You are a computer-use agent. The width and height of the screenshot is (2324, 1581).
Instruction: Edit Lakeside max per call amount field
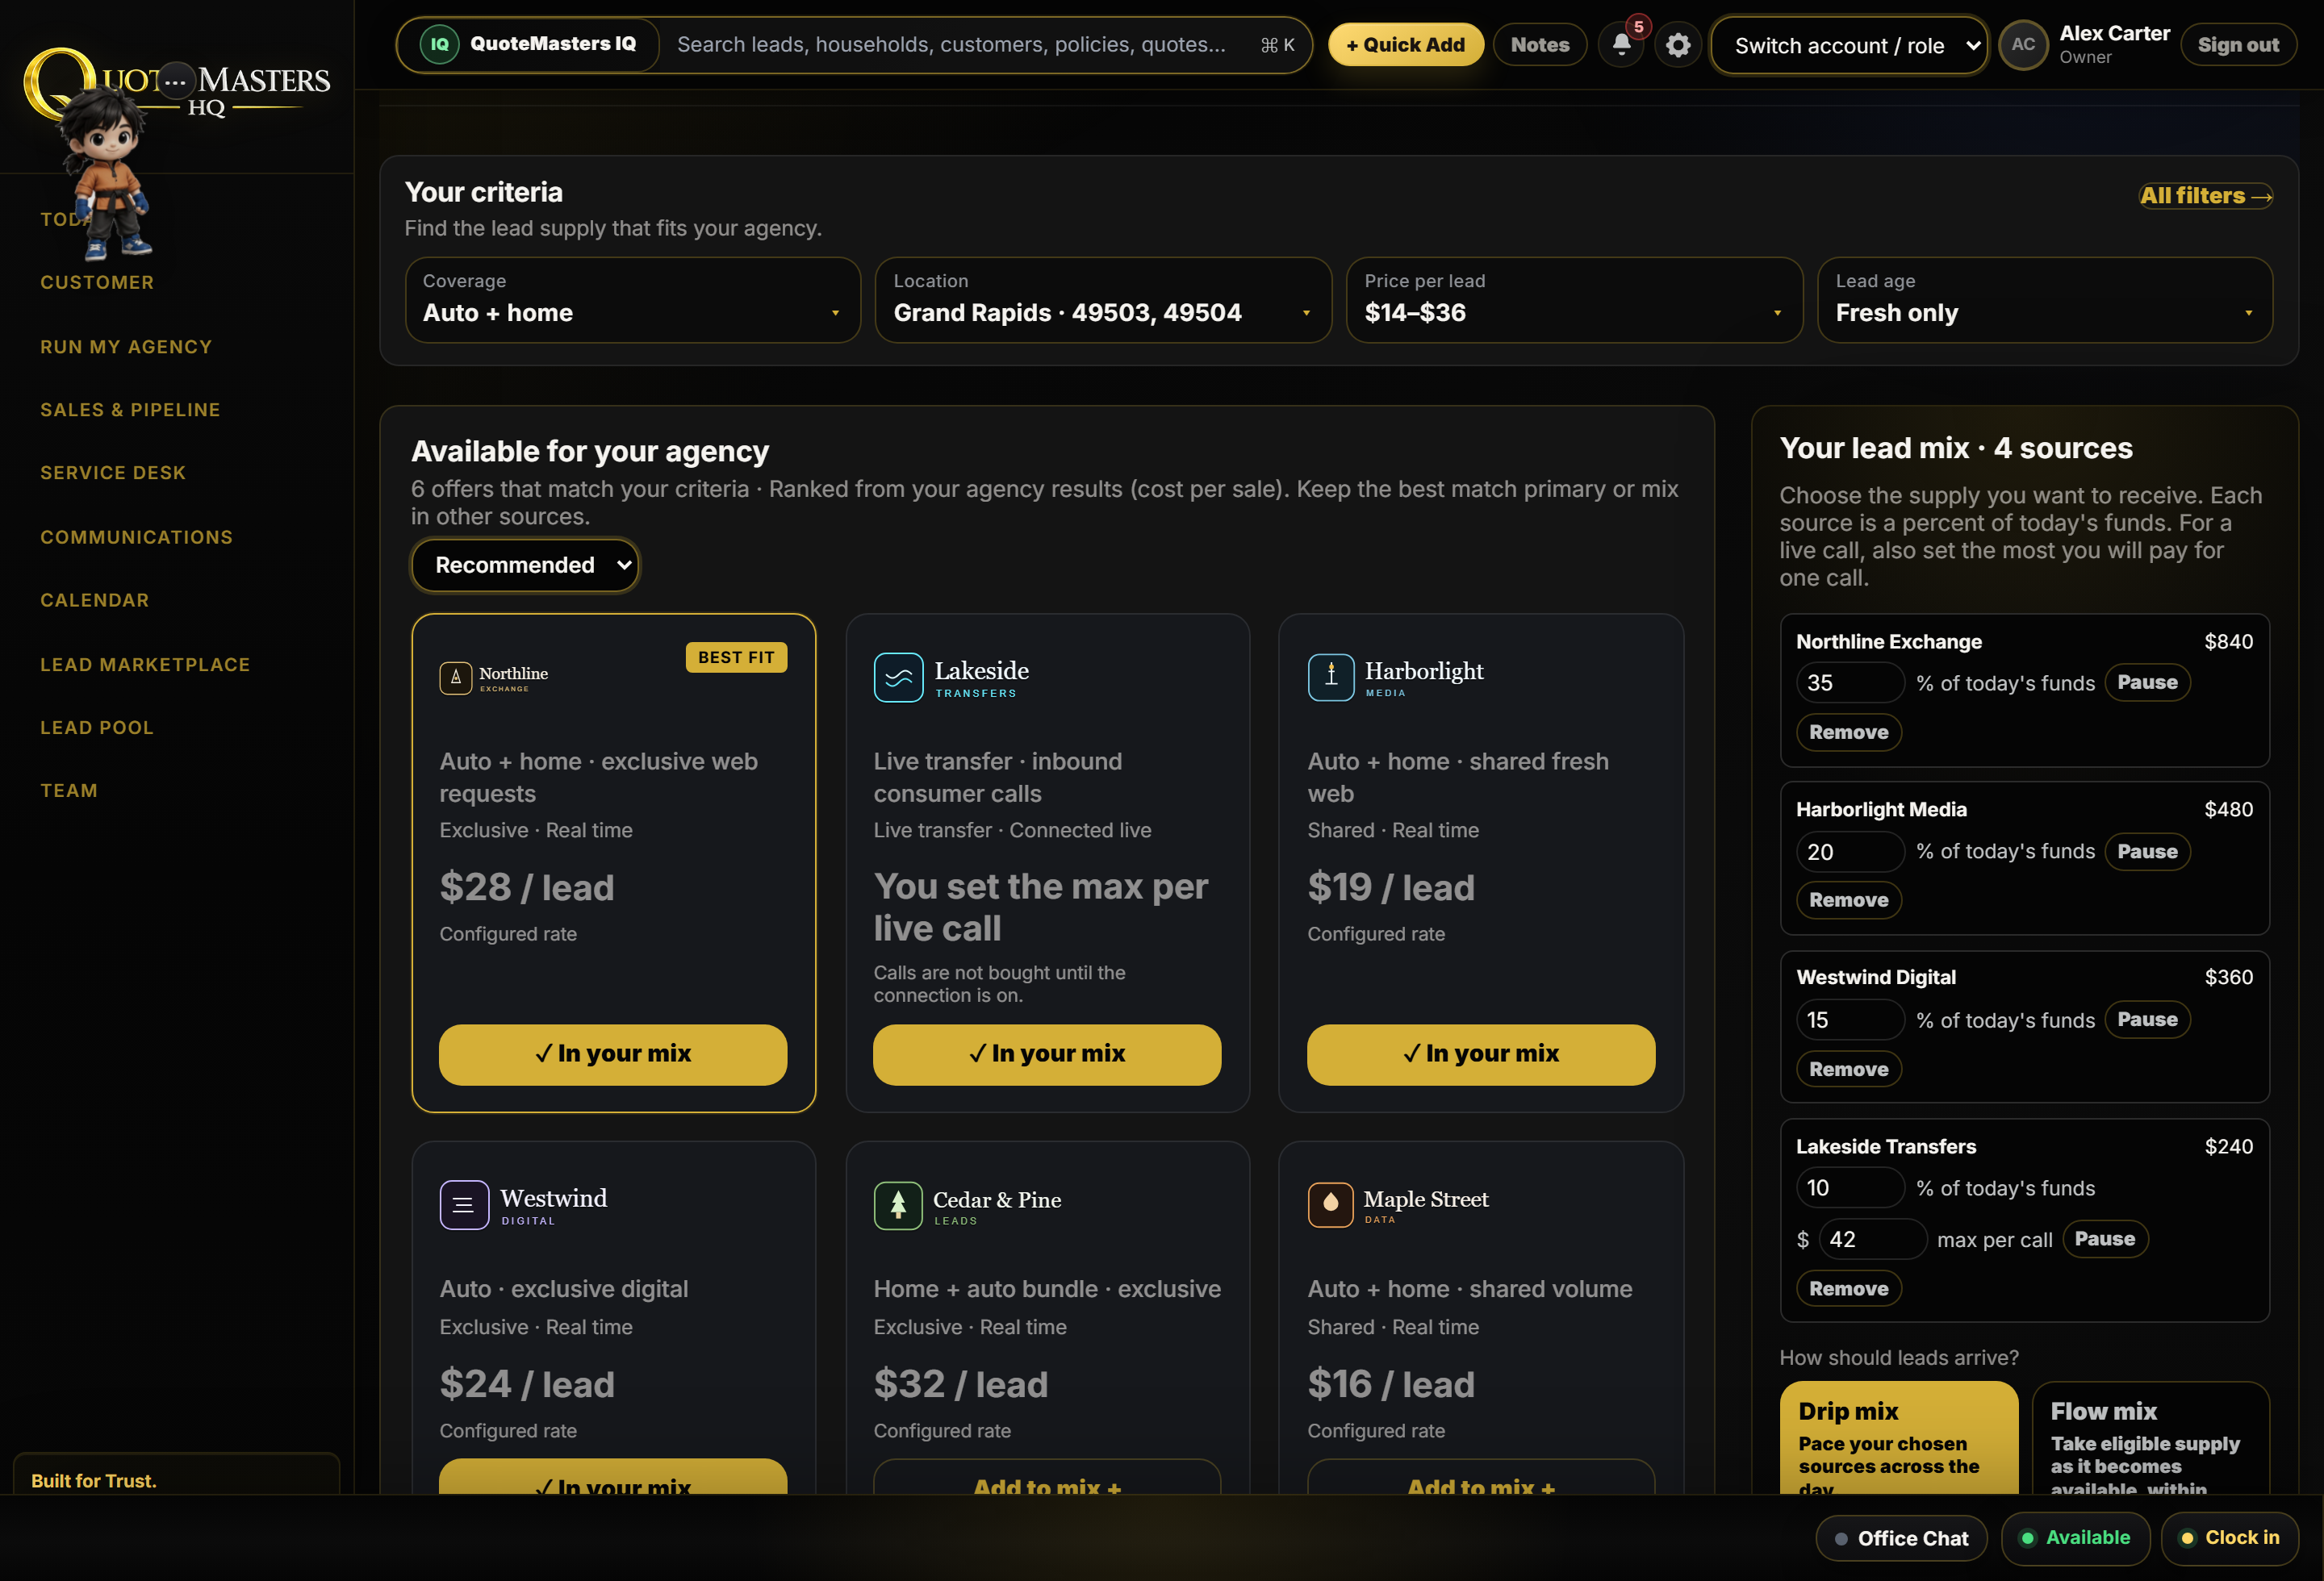(x=1872, y=1239)
